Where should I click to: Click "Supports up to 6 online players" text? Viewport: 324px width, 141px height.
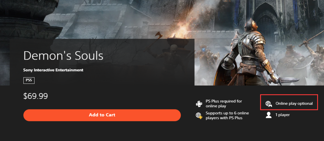(x=227, y=116)
